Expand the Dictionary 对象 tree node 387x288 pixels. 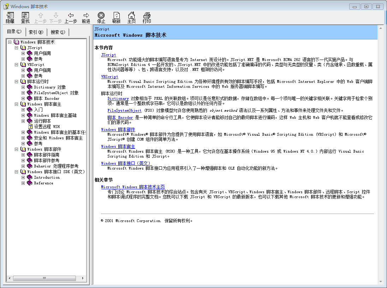click(x=23, y=87)
